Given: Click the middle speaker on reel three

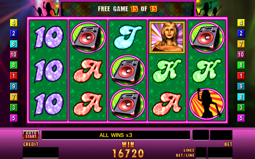Looking at the screenshot, I should 127,71.
